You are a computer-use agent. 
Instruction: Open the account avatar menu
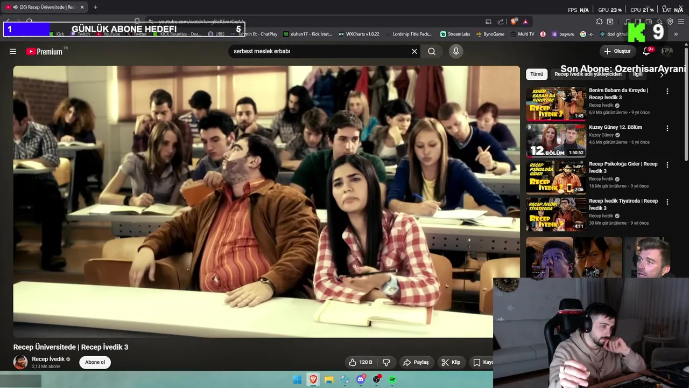667,51
